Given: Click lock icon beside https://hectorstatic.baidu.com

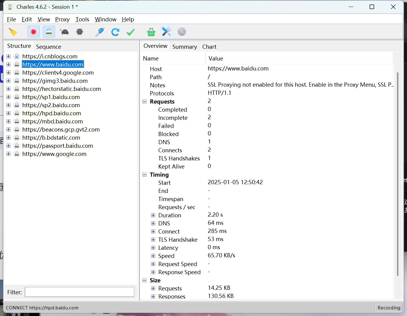Looking at the screenshot, I should click(17, 89).
